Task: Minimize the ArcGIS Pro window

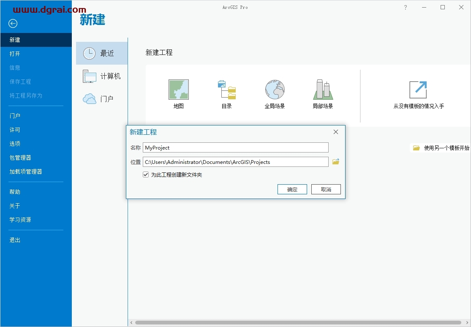Action: pyautogui.click(x=424, y=7)
